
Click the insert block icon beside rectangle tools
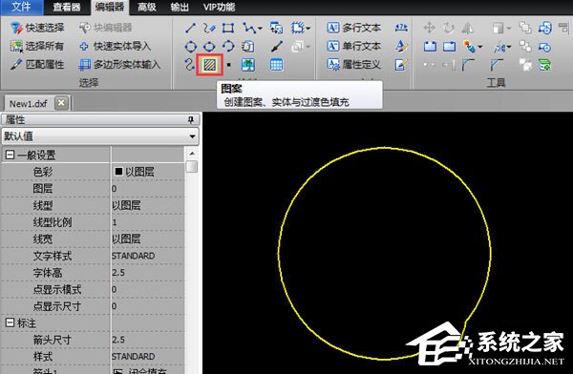(x=276, y=28)
